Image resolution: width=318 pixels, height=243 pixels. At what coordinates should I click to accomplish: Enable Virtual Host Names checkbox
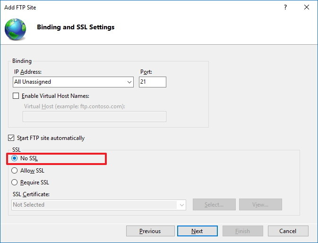click(16, 96)
